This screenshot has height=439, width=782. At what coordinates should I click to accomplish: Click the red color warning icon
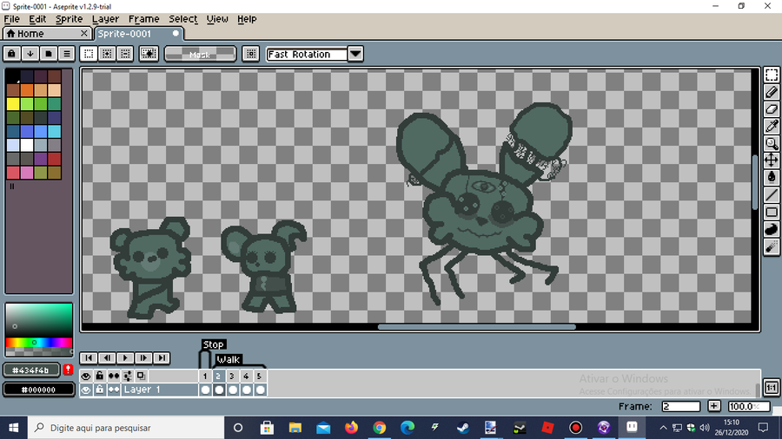click(x=69, y=370)
